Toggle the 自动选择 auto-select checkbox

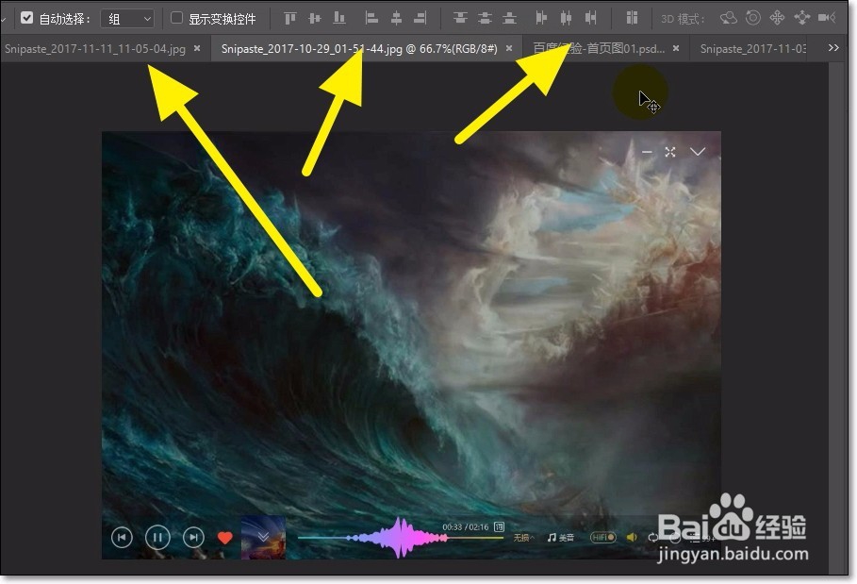[x=26, y=18]
